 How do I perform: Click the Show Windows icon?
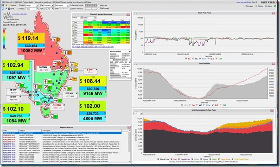[x=71, y=8]
